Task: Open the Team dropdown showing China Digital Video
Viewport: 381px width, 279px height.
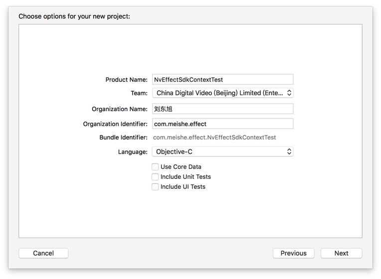Action: tap(222, 93)
